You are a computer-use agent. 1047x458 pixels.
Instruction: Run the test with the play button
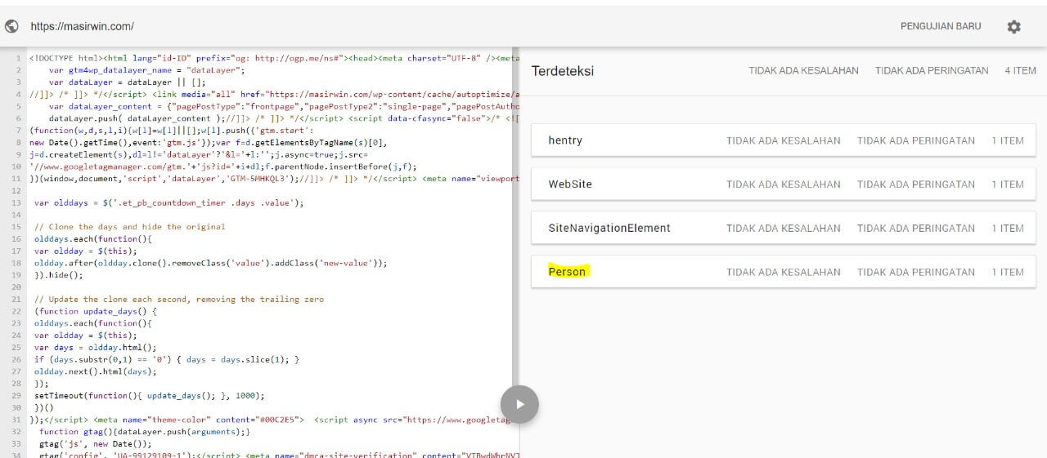point(519,404)
